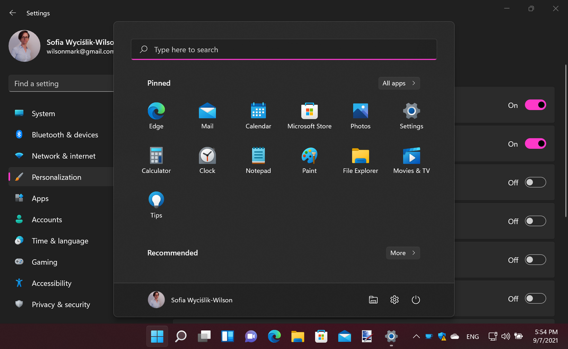Launch the Calendar app

tap(258, 113)
